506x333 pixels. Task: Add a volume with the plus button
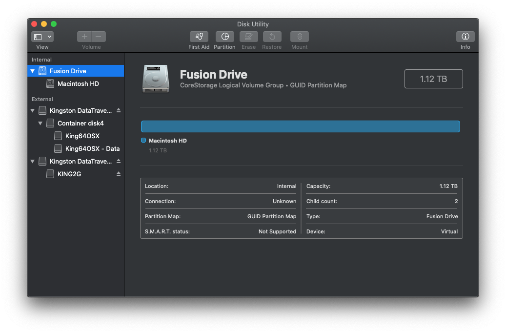pyautogui.click(x=84, y=37)
